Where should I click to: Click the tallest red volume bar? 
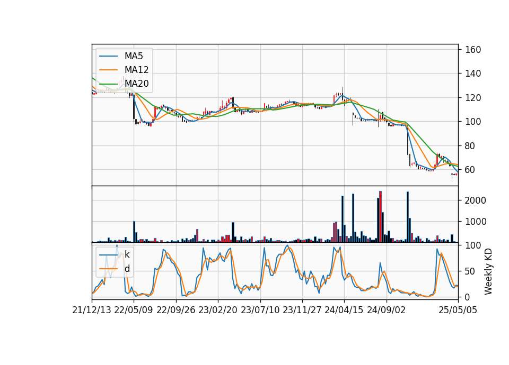pyautogui.click(x=381, y=217)
